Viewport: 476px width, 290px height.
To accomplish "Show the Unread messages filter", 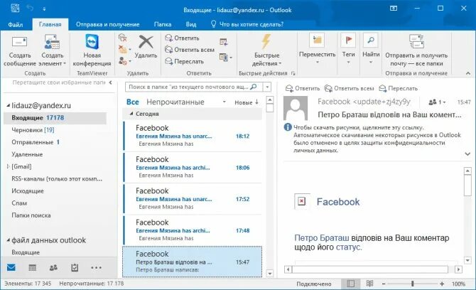I will click(175, 102).
